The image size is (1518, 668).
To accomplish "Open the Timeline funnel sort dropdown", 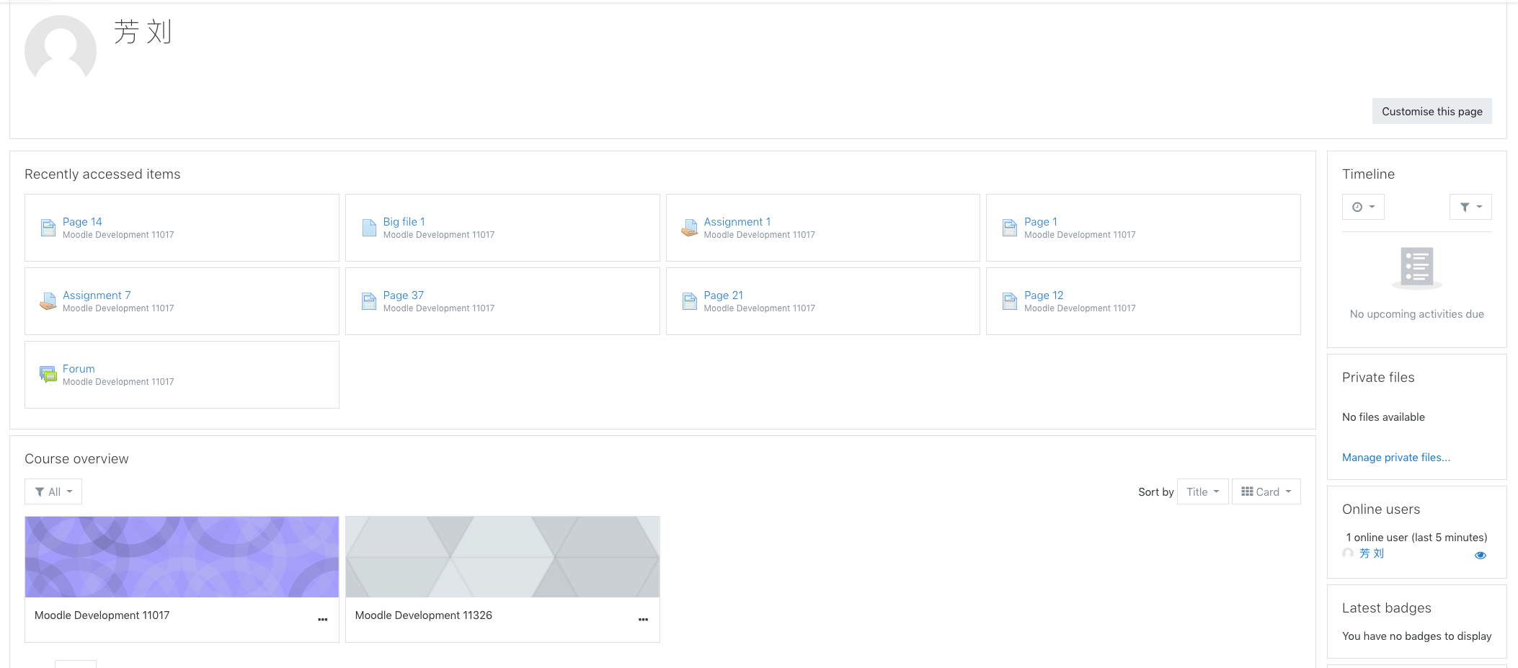I will [x=1470, y=207].
